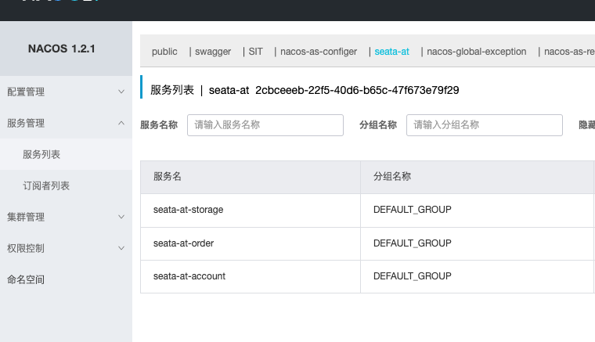Click the 服务名 column header

(168, 177)
